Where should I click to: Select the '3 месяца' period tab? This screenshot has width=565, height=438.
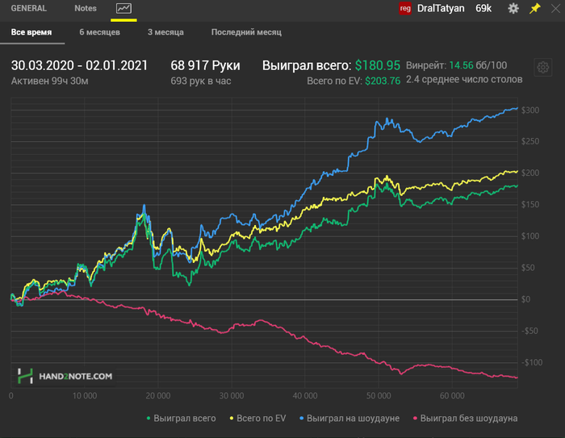click(x=165, y=32)
